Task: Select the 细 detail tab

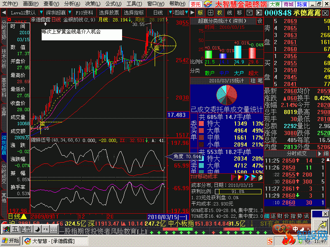Action: click(x=266, y=216)
